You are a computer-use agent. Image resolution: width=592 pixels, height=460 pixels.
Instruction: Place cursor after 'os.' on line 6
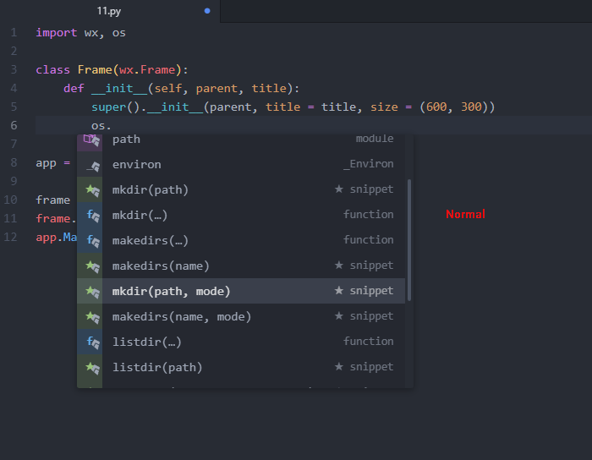(x=112, y=126)
